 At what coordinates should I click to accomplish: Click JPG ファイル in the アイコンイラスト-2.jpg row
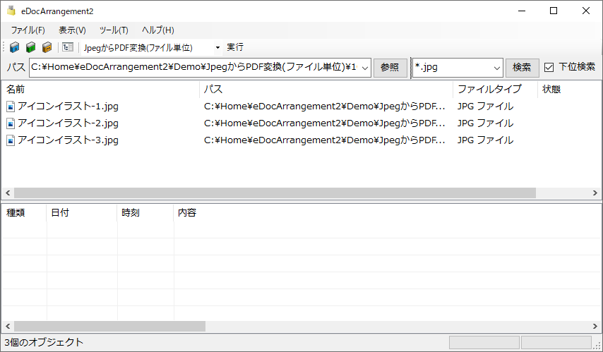click(485, 123)
